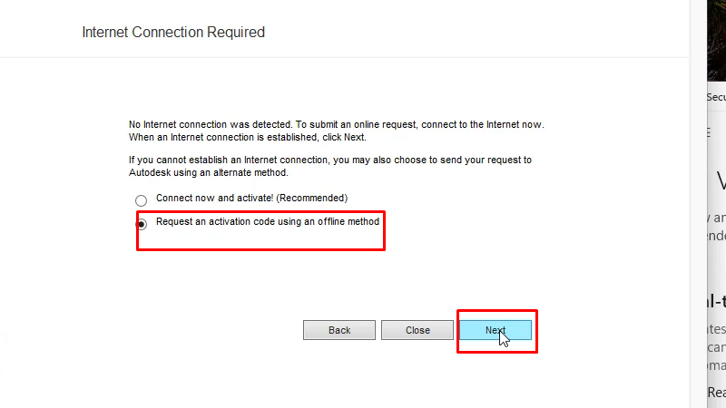Click the Close button in the dialog
The width and height of the screenshot is (726, 408).
pyautogui.click(x=417, y=330)
